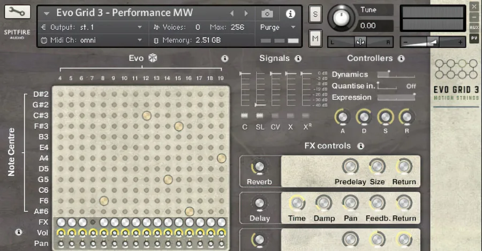Select the A#6 peg in column 16
Viewport: 482px width, 251px height.
tap(190, 211)
